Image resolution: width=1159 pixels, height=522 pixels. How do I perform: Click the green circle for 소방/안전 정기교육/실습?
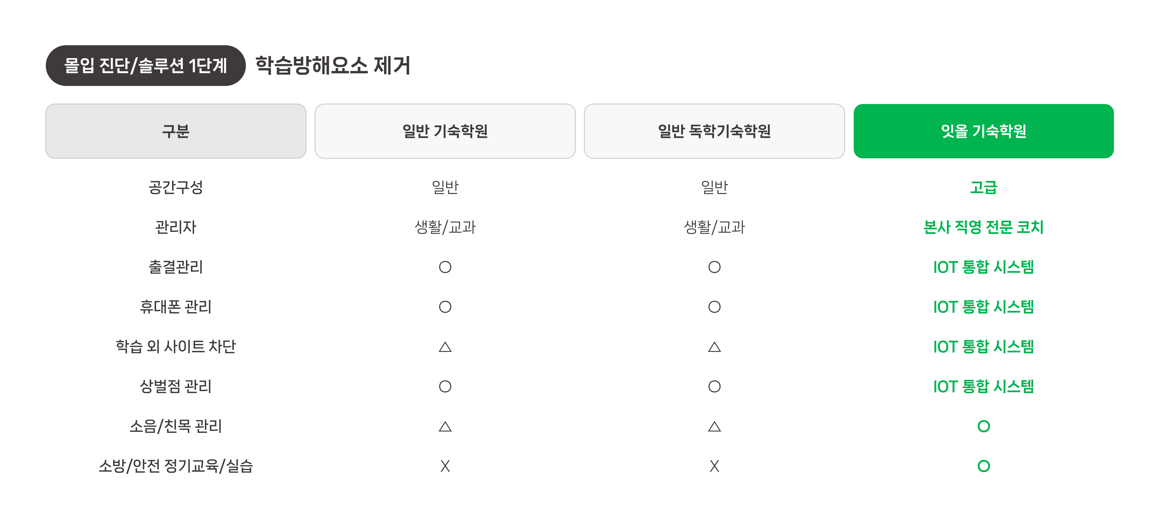(983, 466)
